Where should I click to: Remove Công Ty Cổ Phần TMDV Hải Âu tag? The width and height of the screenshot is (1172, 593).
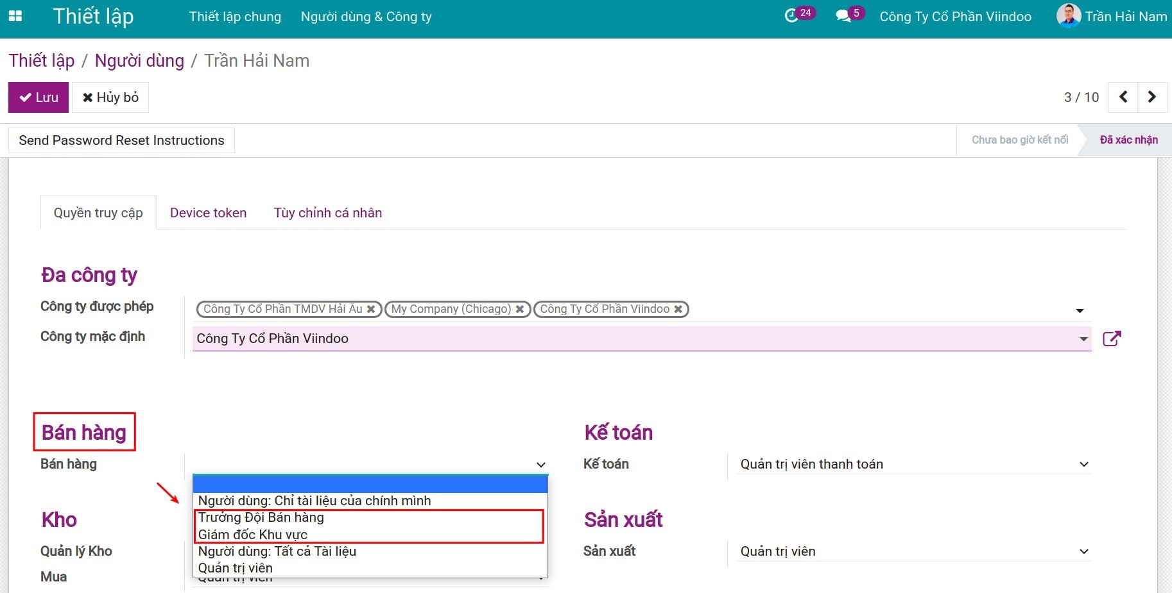point(371,310)
